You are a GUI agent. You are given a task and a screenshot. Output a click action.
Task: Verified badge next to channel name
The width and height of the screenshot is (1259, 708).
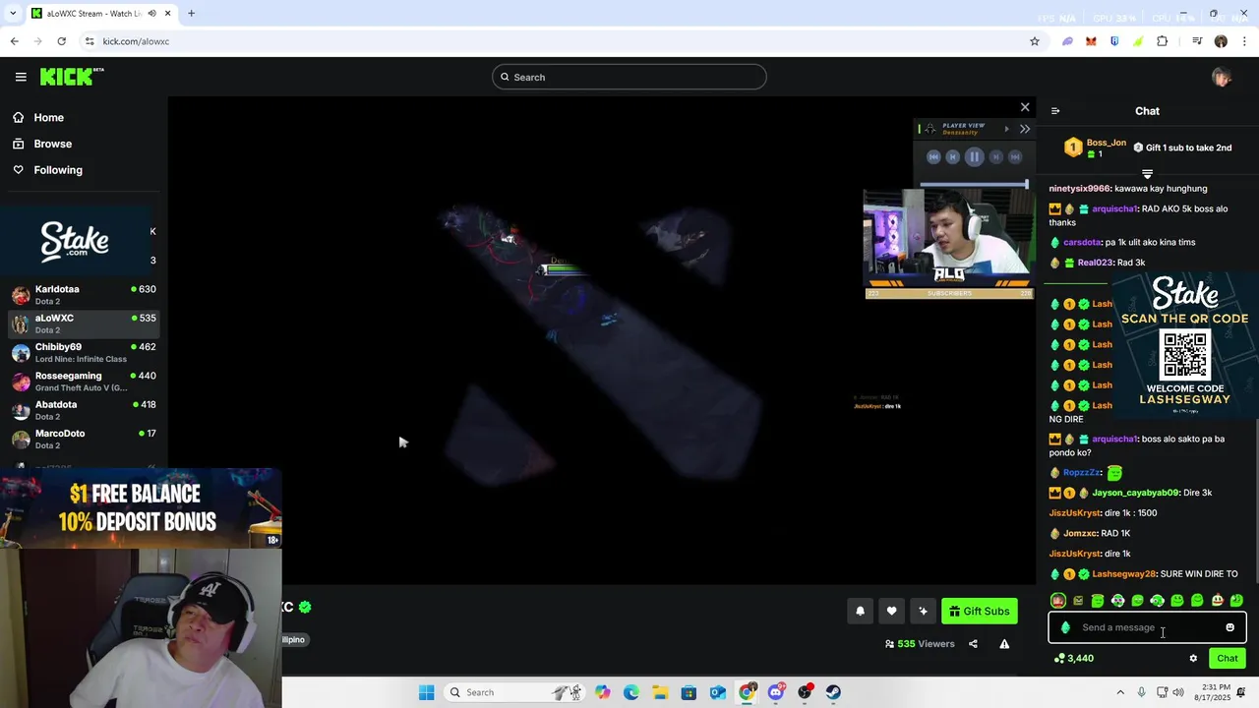coord(305,607)
